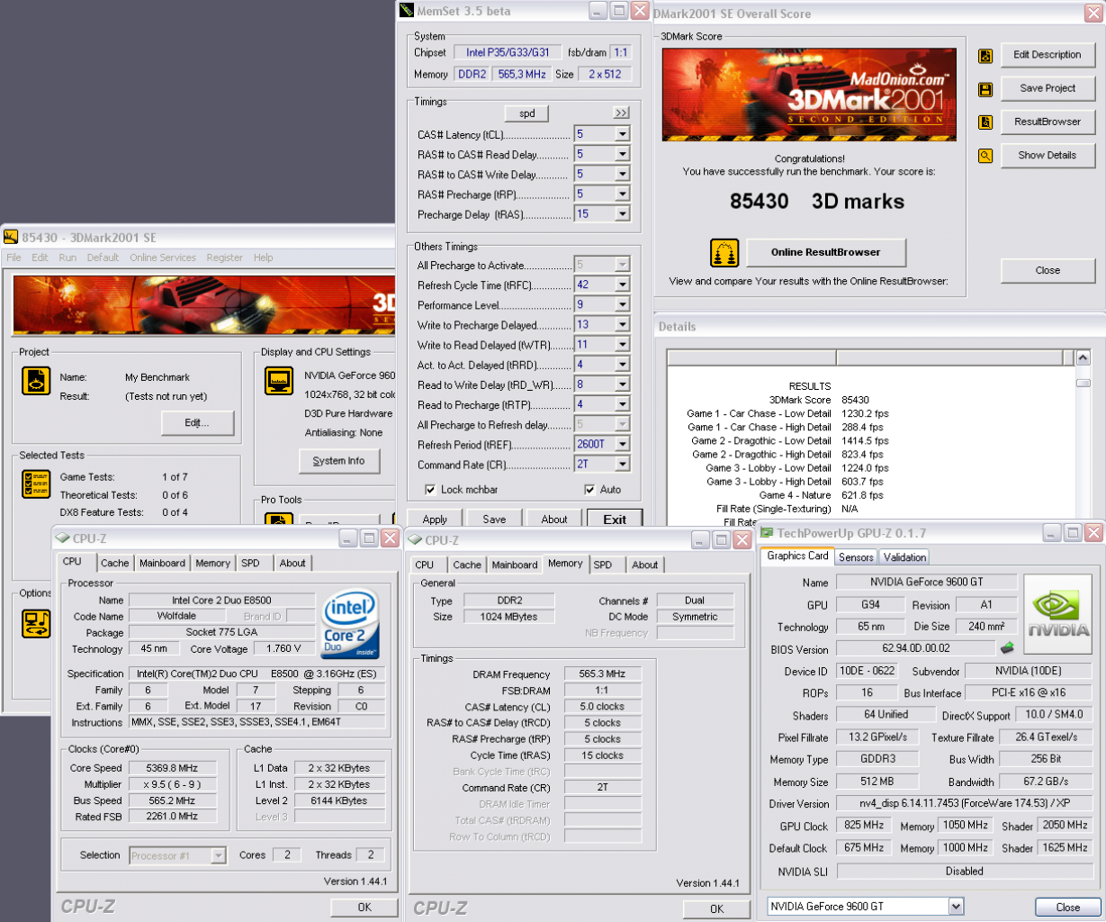Click the results details scrollbar up arrow
The image size is (1106, 922).
pos(1083,357)
